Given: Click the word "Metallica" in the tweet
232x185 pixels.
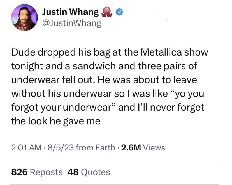Looking at the screenshot, I should [x=164, y=52].
